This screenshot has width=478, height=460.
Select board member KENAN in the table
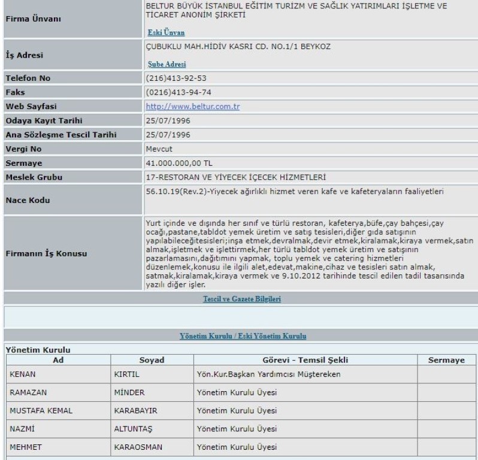coord(23,374)
